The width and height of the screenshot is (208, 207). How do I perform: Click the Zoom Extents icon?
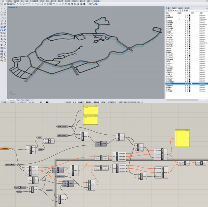click(x=42, y=4)
